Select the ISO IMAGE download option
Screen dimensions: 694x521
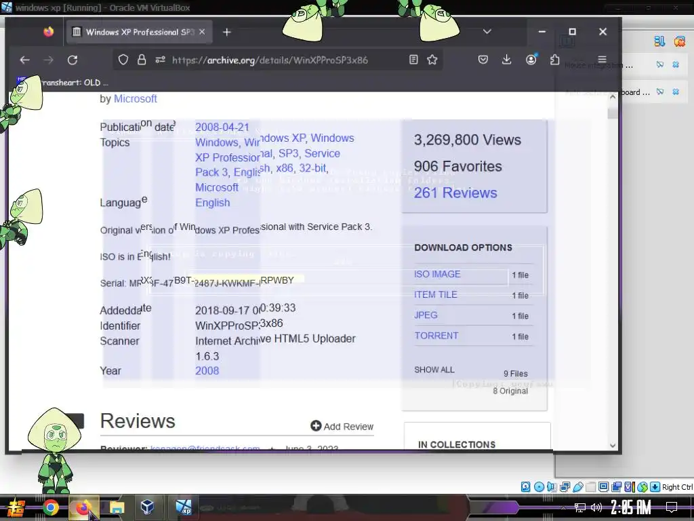(x=437, y=274)
